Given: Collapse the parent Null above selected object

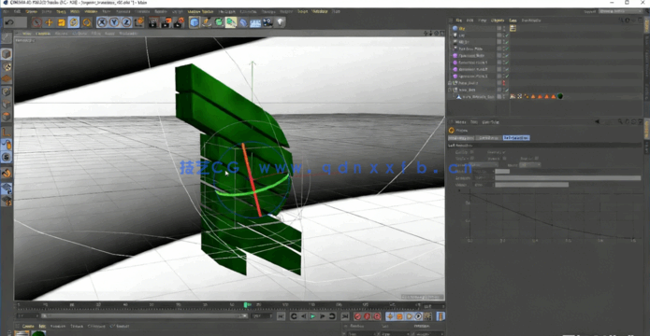Looking at the screenshot, I should pyautogui.click(x=450, y=90).
